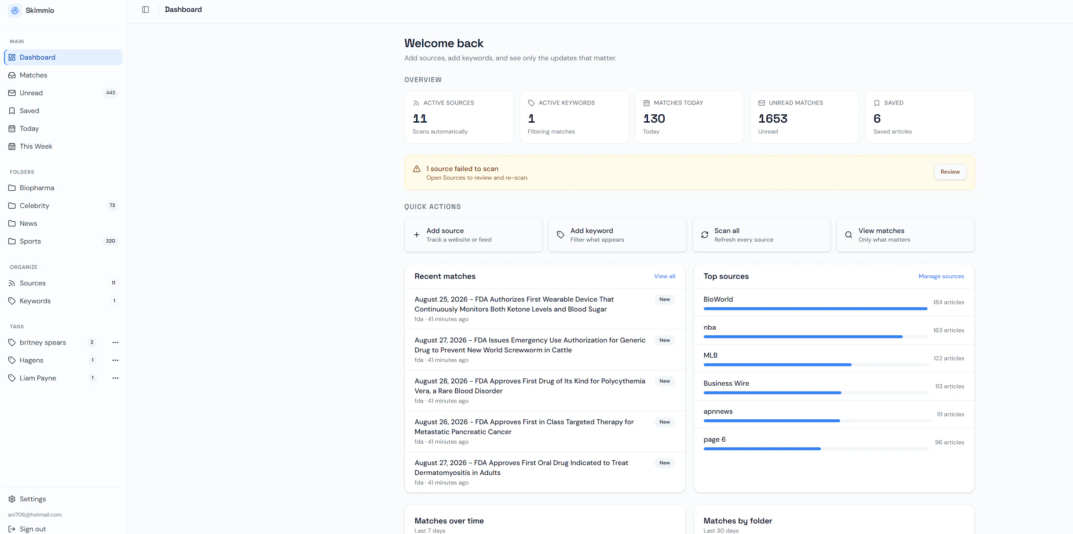Screen dimensions: 1073x534
Task: Click the refresh icon on Scan all
Action: (705, 235)
